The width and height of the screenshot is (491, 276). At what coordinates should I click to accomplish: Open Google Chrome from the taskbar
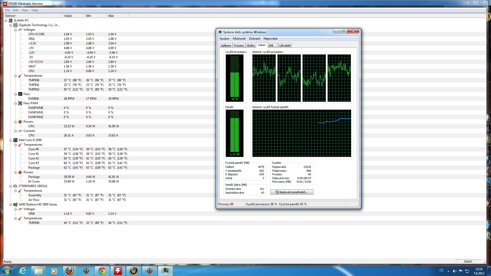tap(102, 271)
